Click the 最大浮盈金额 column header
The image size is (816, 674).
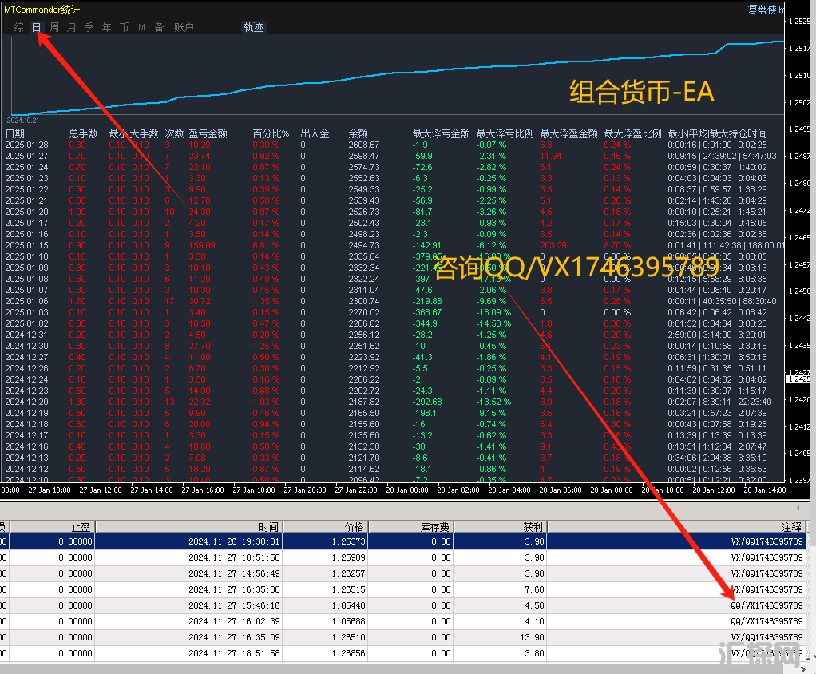[x=568, y=133]
